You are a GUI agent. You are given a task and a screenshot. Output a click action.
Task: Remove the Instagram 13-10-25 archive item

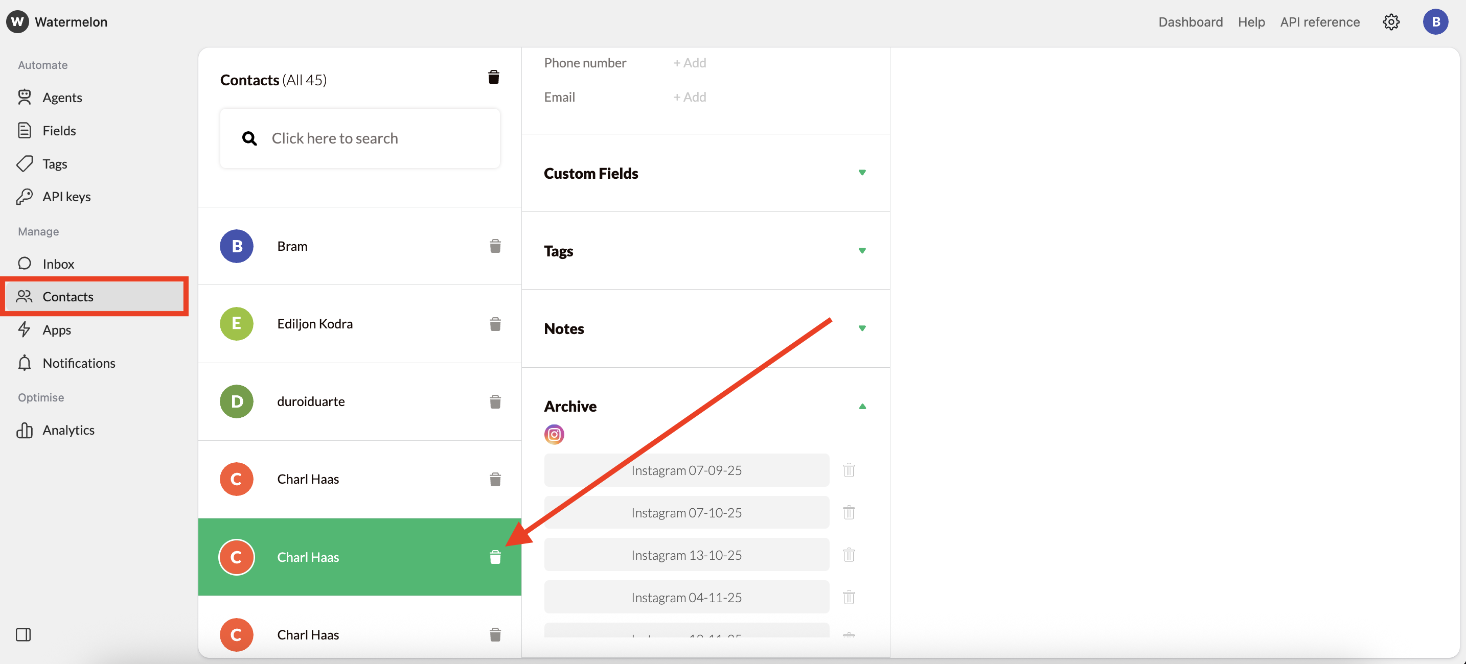(x=849, y=555)
